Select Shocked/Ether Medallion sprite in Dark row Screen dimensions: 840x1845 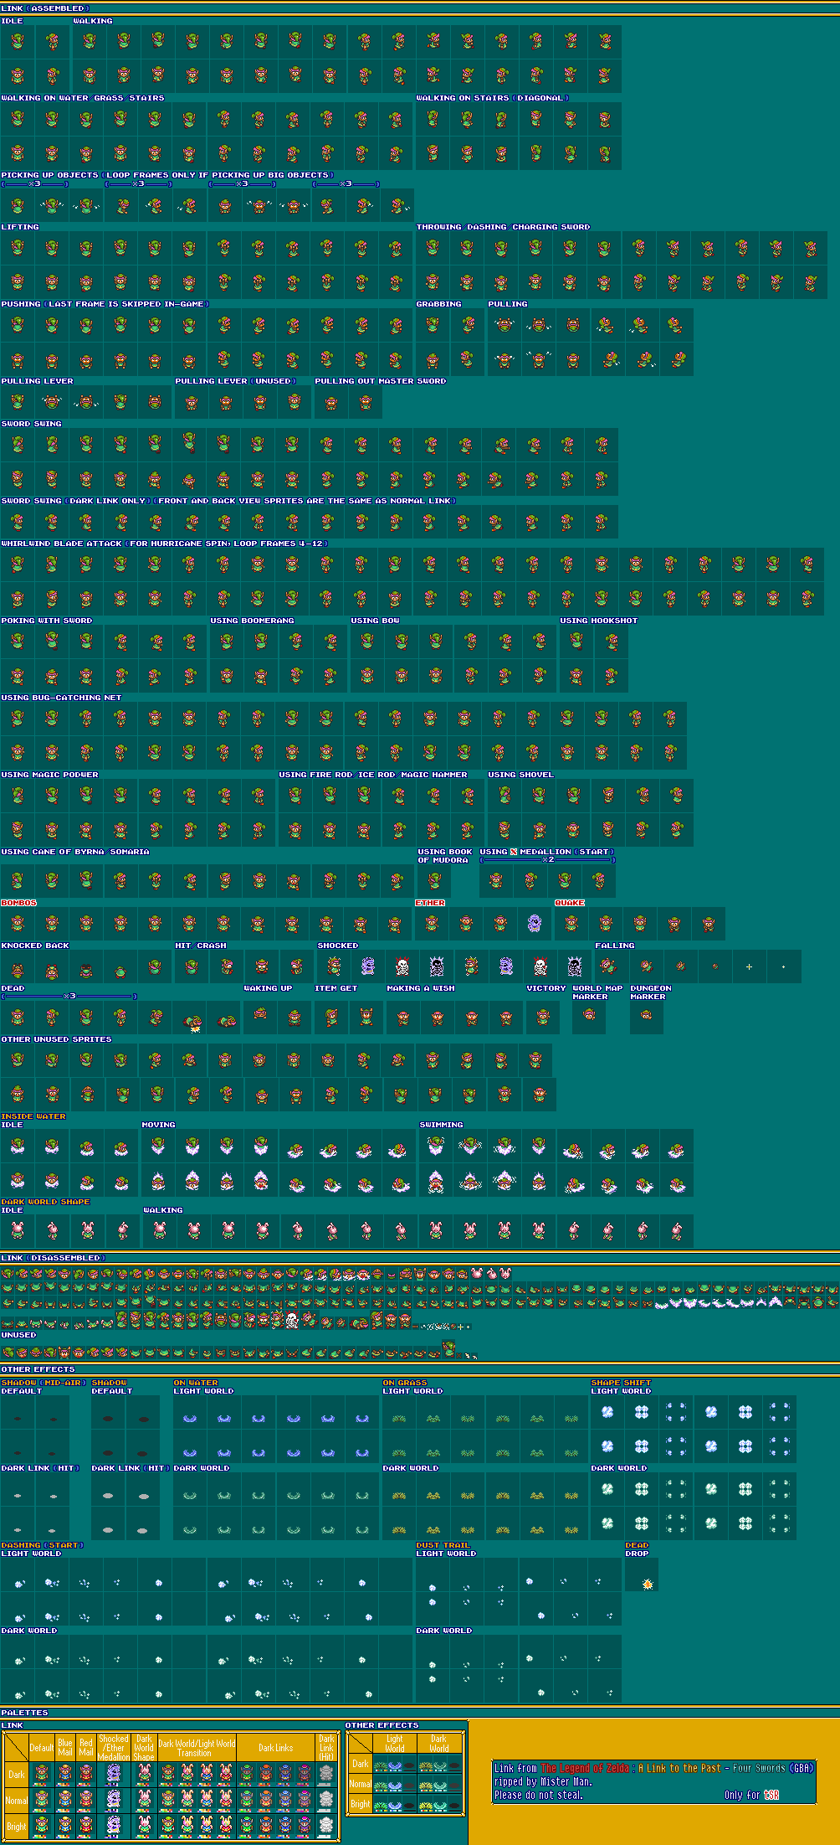point(114,1774)
